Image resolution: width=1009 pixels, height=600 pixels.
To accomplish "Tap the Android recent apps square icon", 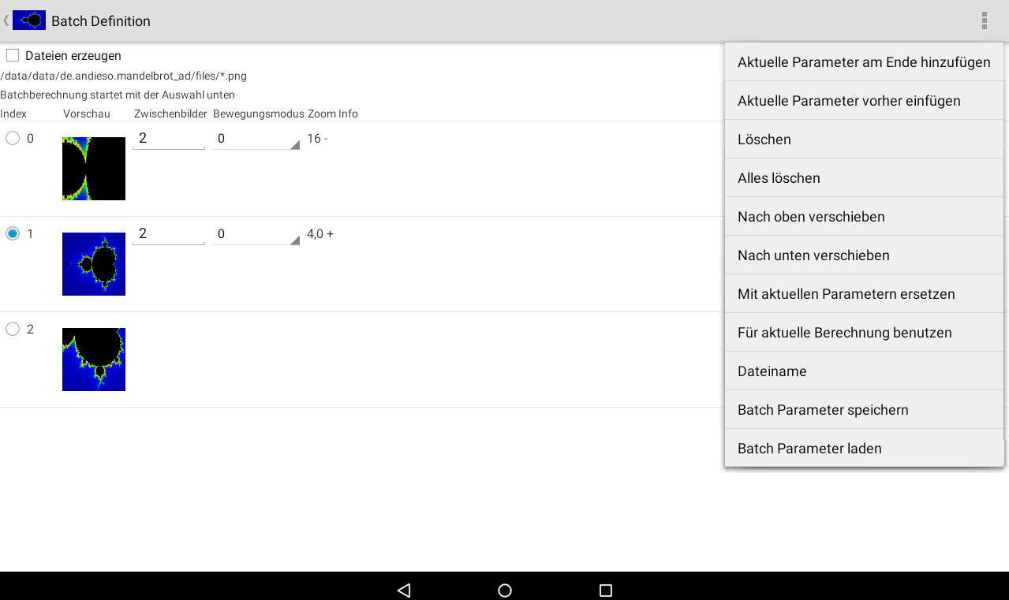I will pos(605,590).
